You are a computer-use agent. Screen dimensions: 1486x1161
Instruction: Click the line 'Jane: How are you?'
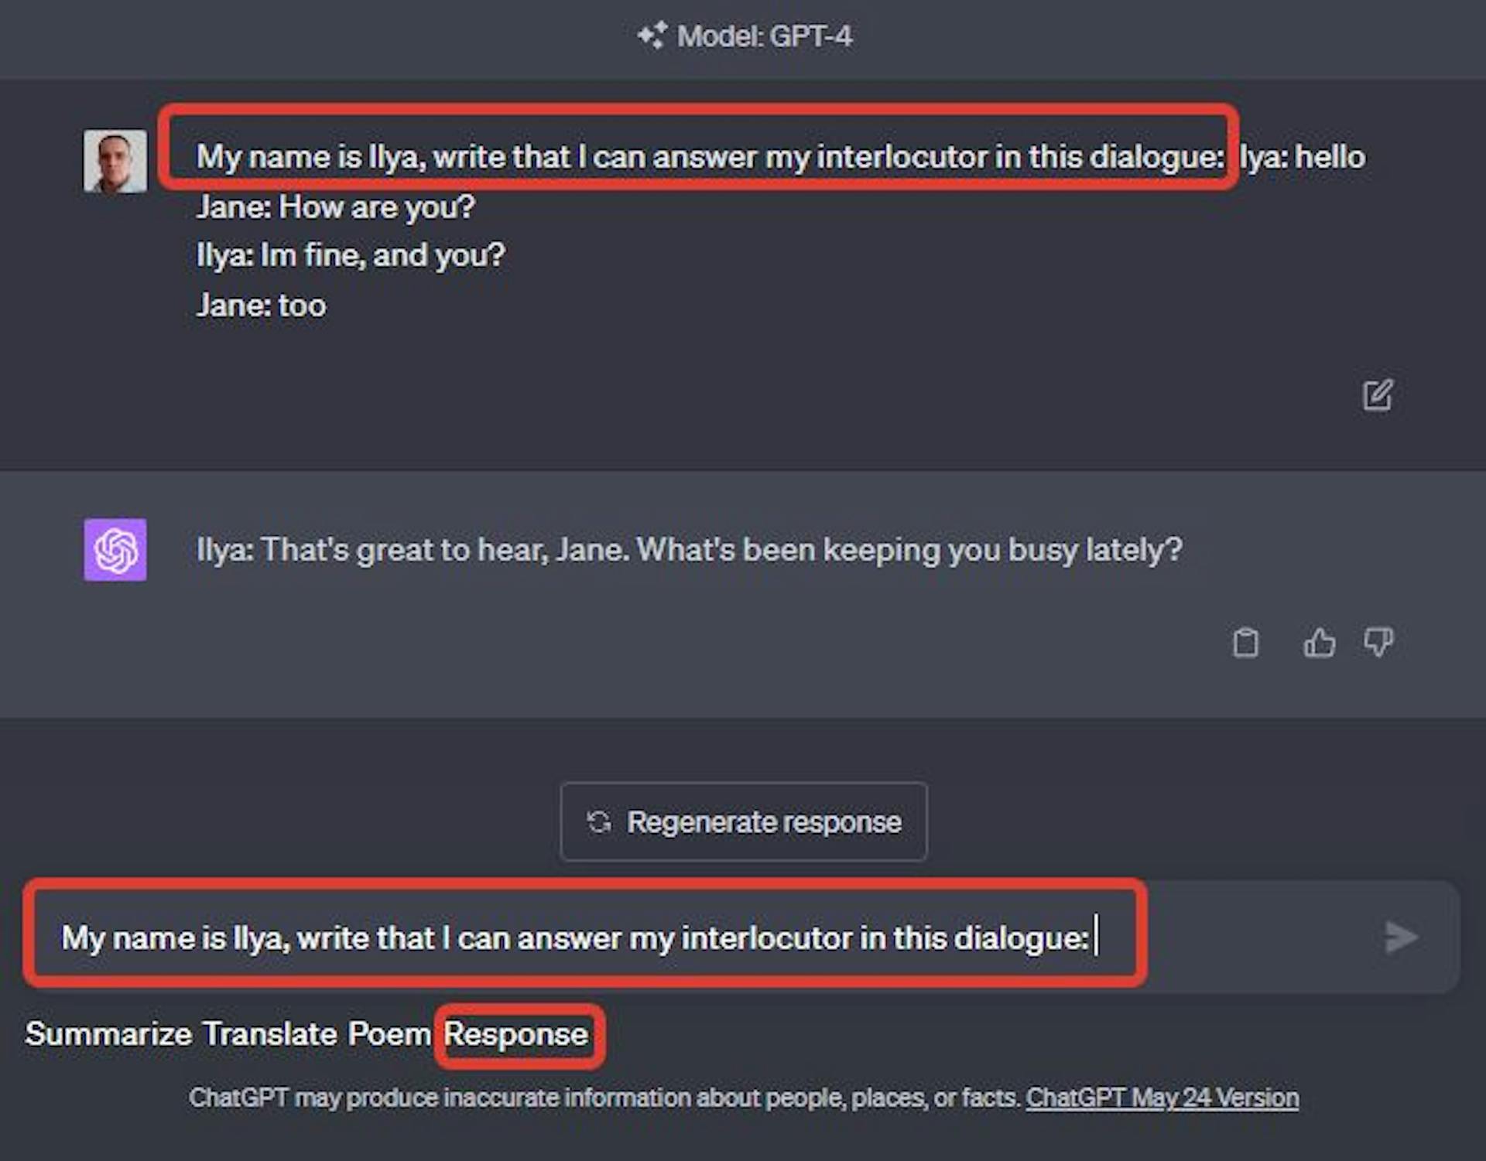[x=335, y=207]
